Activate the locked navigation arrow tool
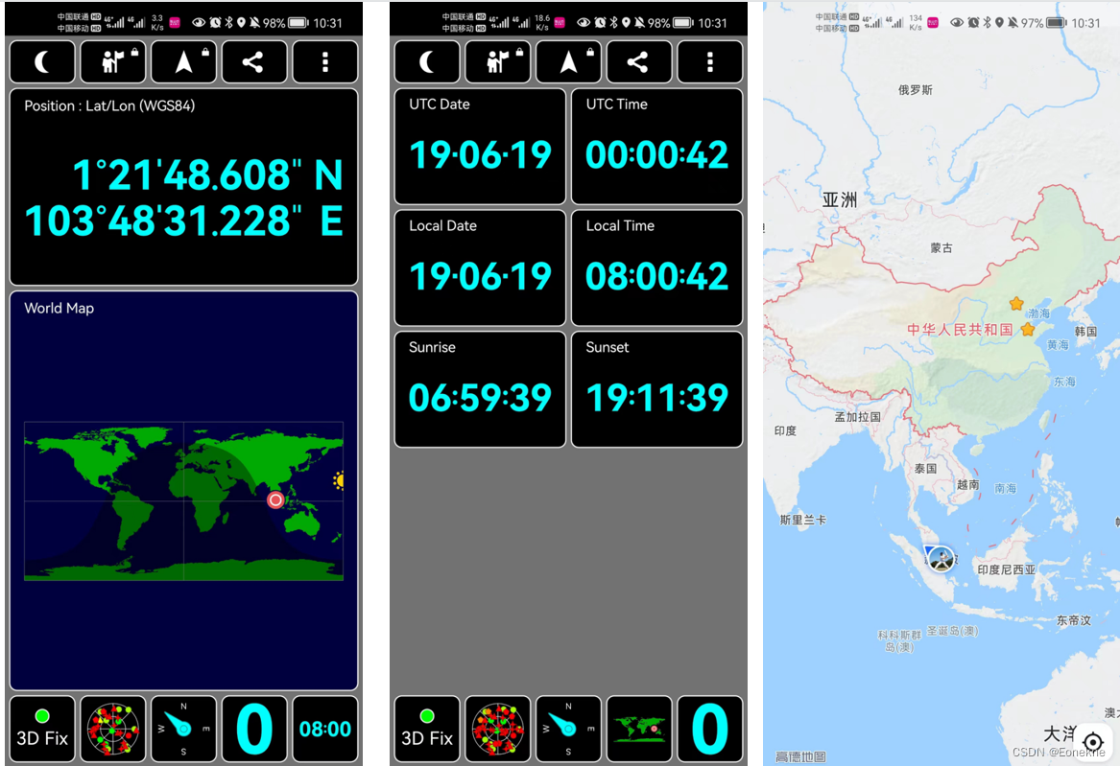1120x766 pixels. (x=183, y=61)
